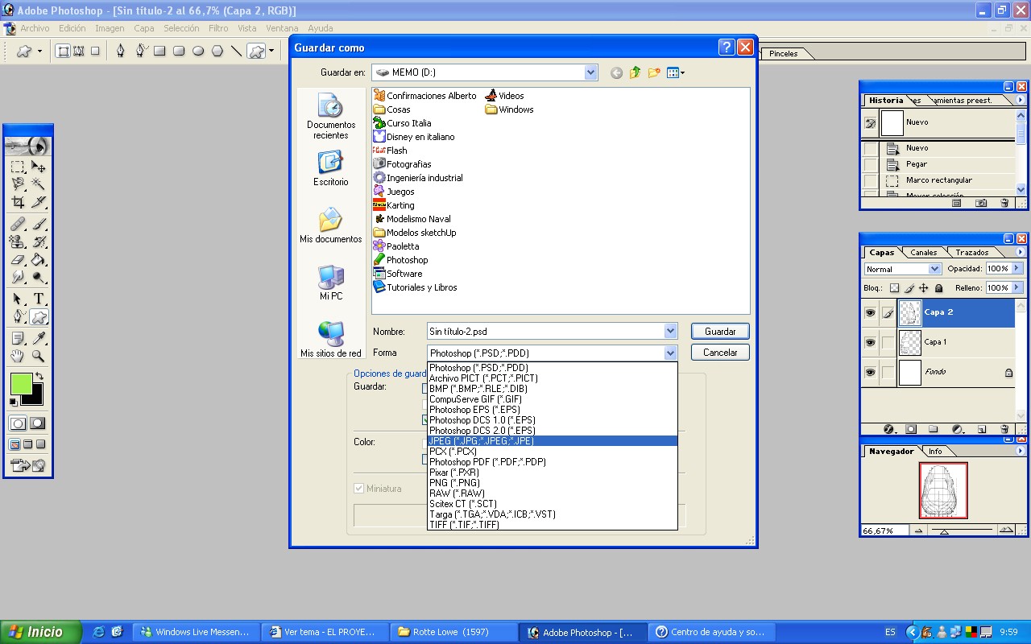Select the Magic Wand tool
Screen dimensions: 1031x644
[x=38, y=184]
